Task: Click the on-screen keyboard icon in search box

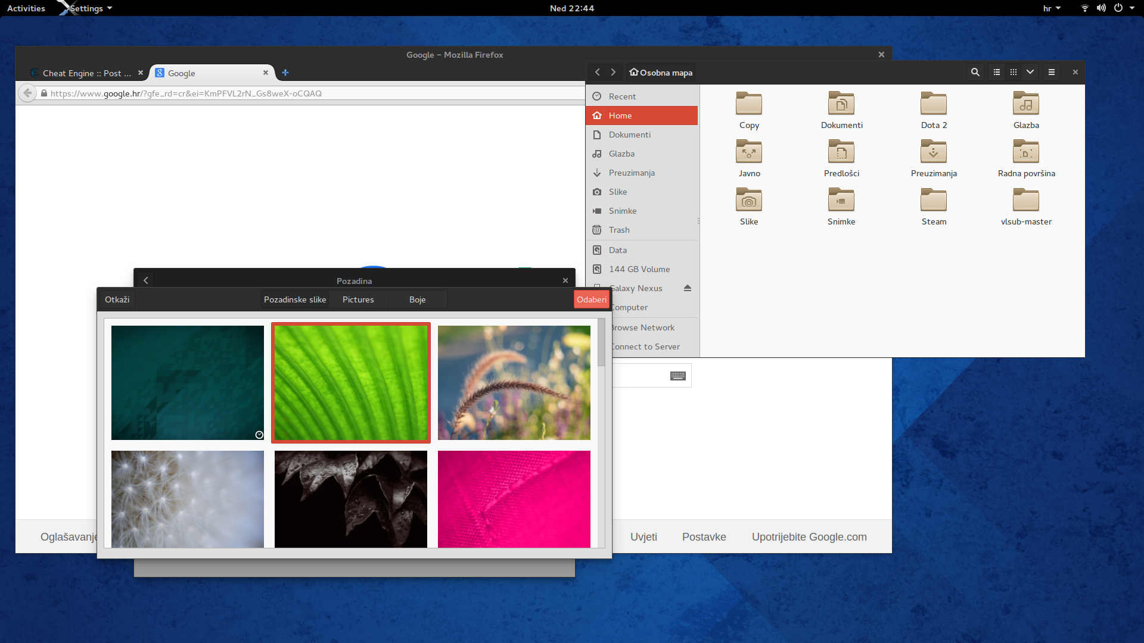Action: pyautogui.click(x=677, y=376)
